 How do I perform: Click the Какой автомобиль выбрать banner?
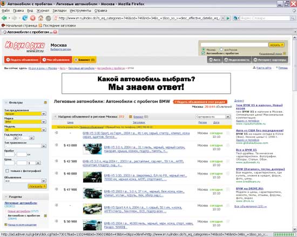click(146, 83)
